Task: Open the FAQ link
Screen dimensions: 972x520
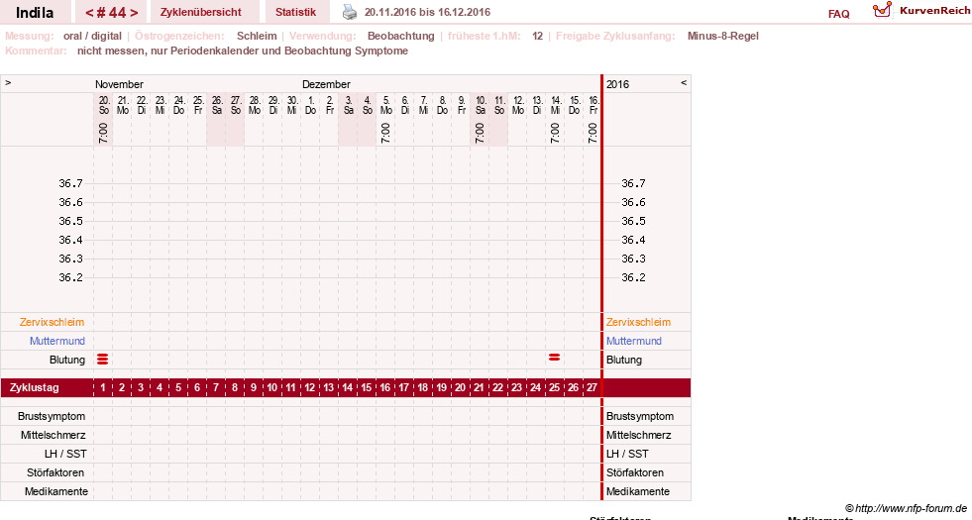Action: pos(838,14)
